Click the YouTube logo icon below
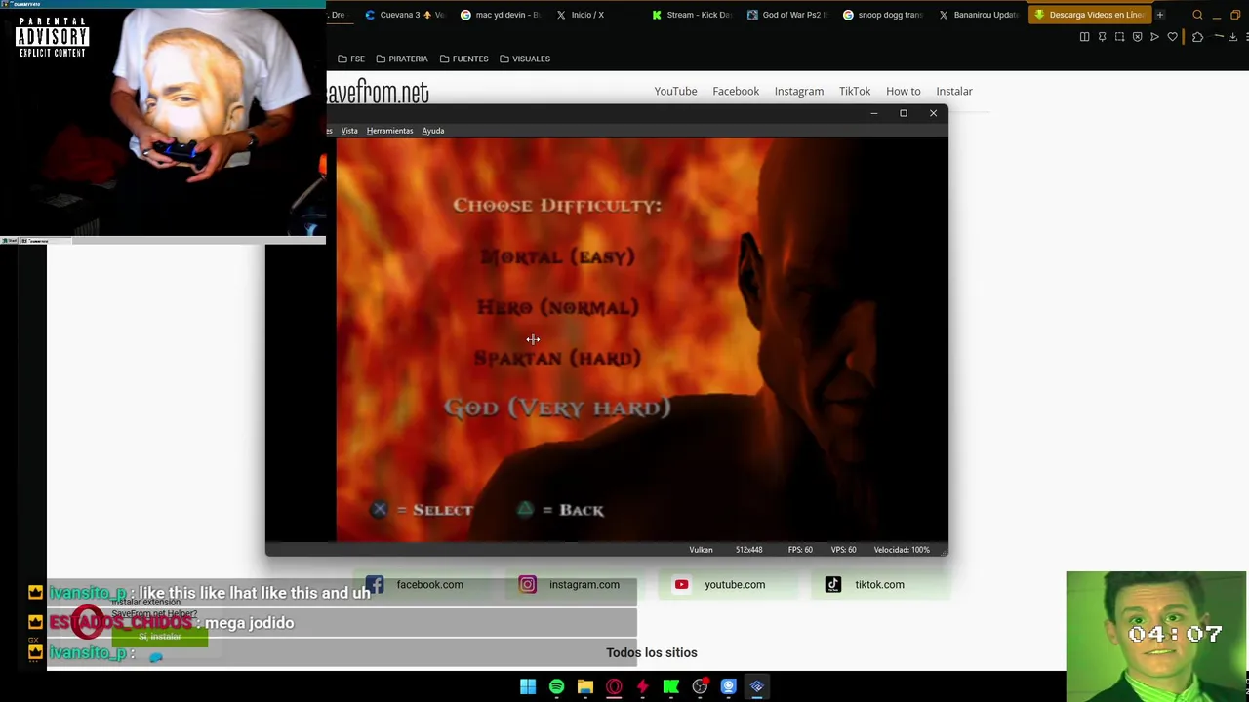 [x=681, y=585]
